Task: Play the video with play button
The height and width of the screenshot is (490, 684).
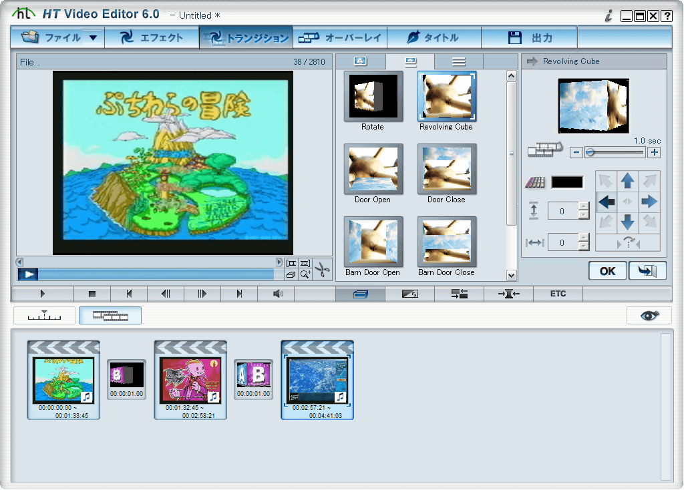Action: (x=42, y=294)
